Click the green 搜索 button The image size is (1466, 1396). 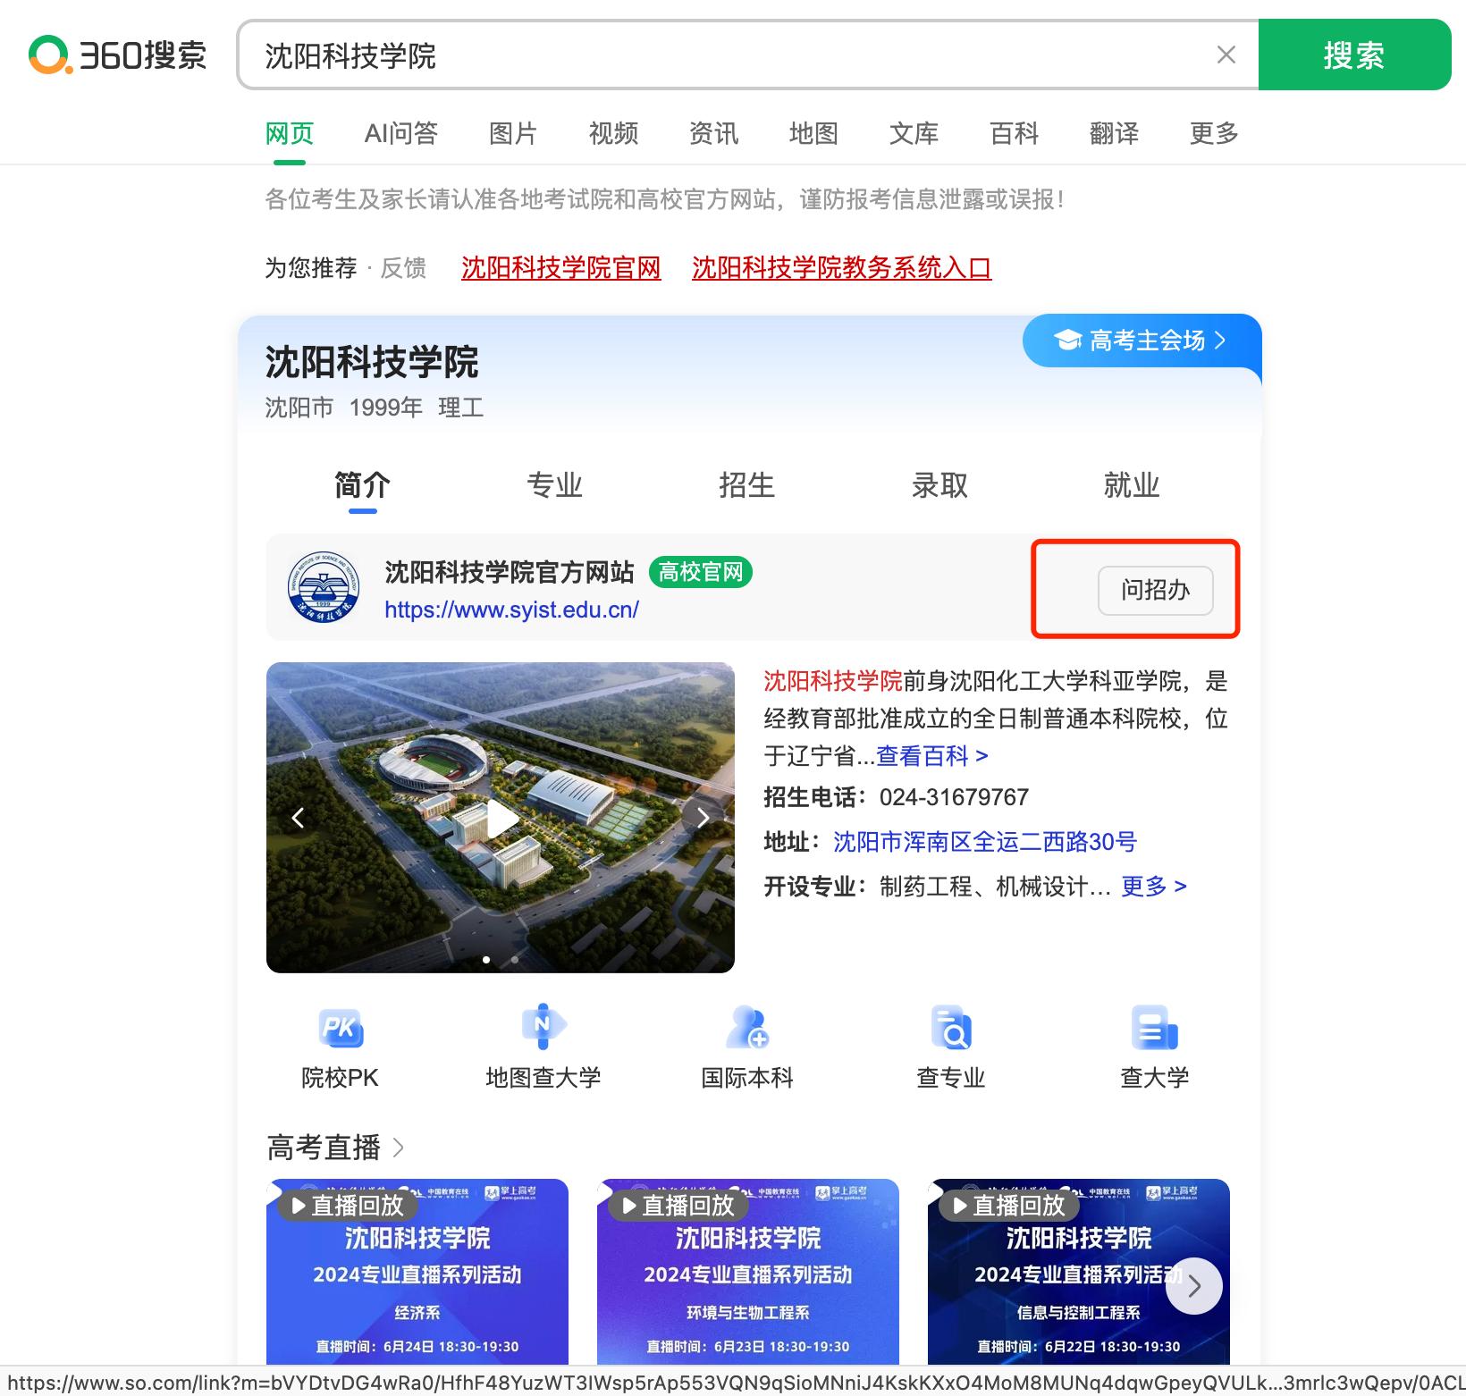(x=1354, y=55)
